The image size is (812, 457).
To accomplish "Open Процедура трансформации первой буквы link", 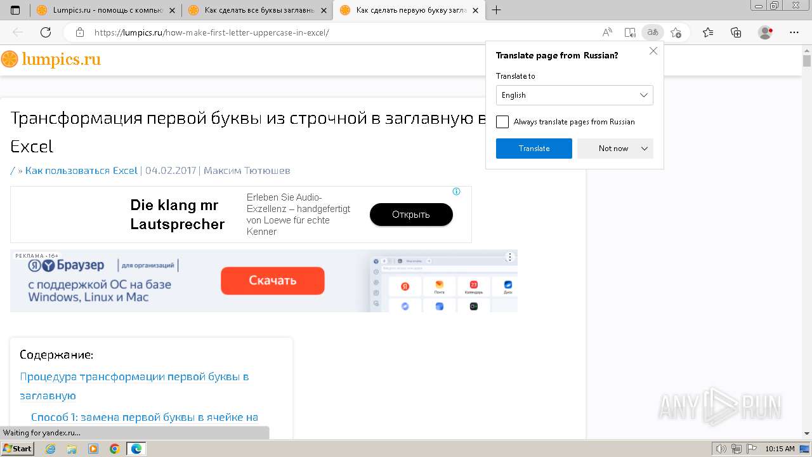I will tap(134, 386).
